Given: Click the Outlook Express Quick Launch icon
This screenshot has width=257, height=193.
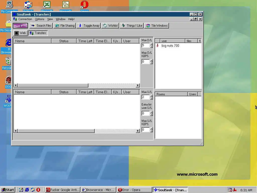Looking at the screenshot, I should pyautogui.click(x=33, y=190).
